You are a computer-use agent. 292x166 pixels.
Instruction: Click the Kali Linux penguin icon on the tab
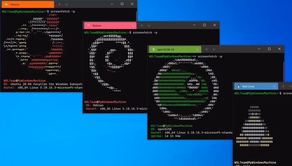click(239, 86)
